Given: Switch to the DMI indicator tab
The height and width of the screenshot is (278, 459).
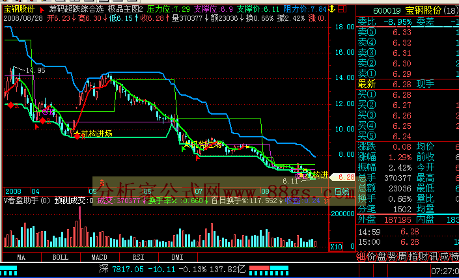Looking at the screenshot, I should 177,257.
